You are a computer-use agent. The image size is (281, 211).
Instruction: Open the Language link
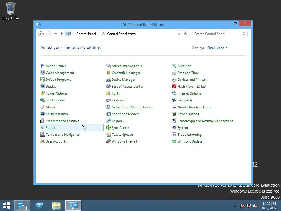coord(185,100)
